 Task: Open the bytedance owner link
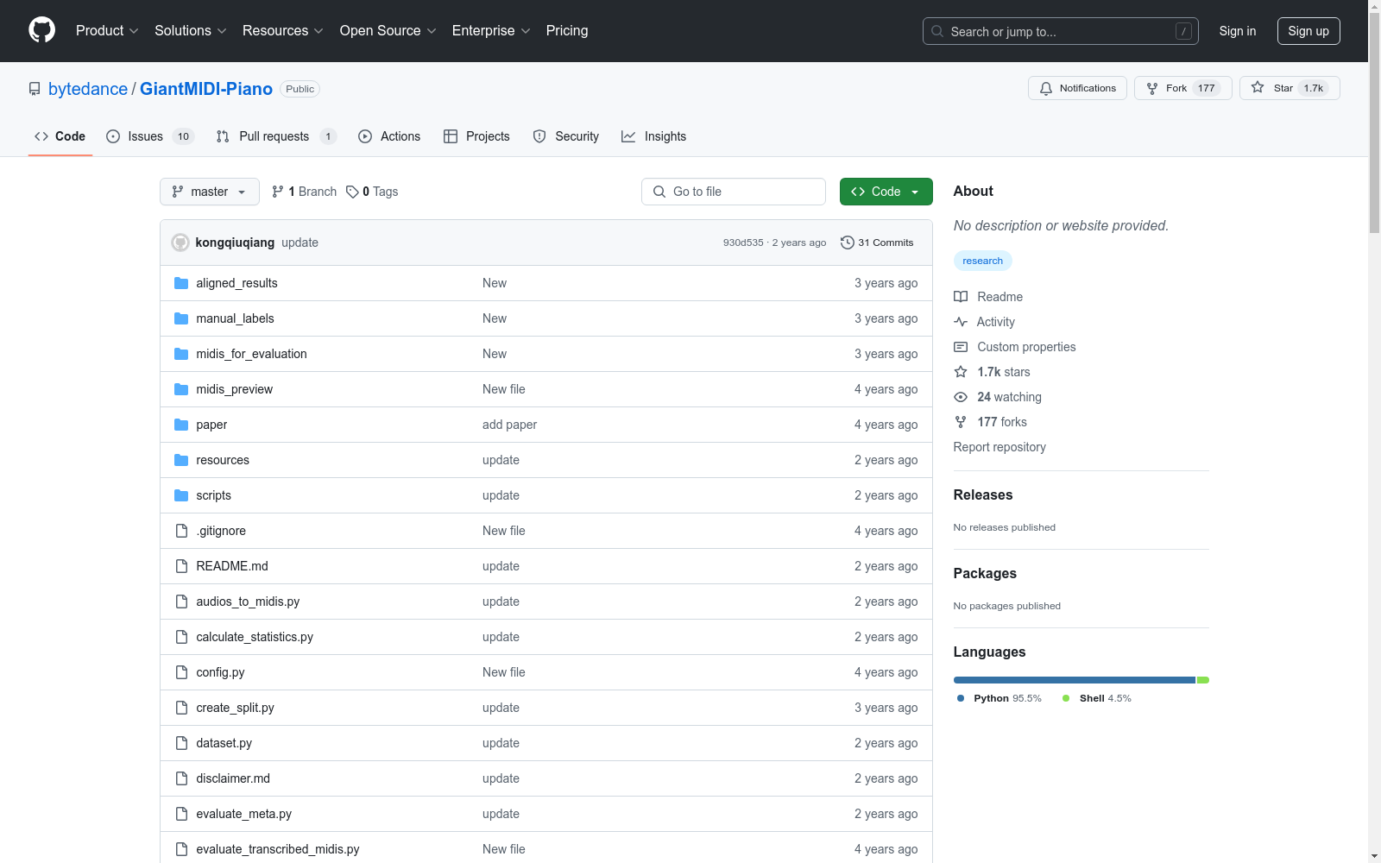click(88, 89)
